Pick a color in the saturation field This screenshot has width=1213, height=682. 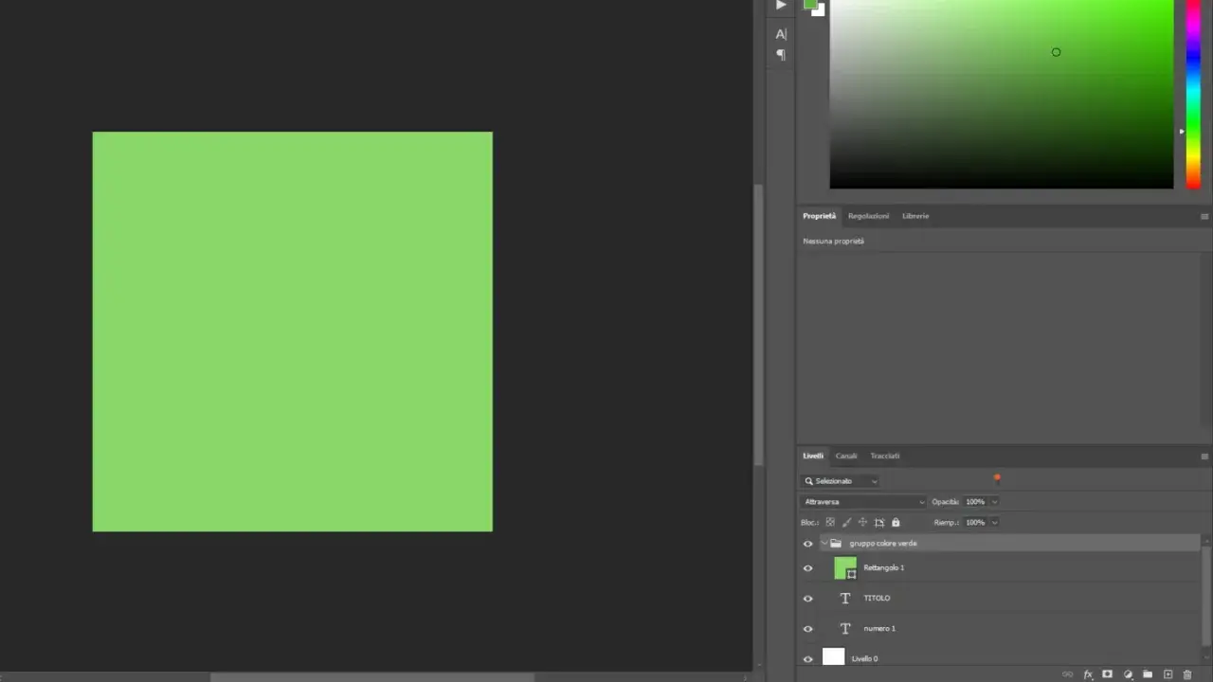(1002, 94)
